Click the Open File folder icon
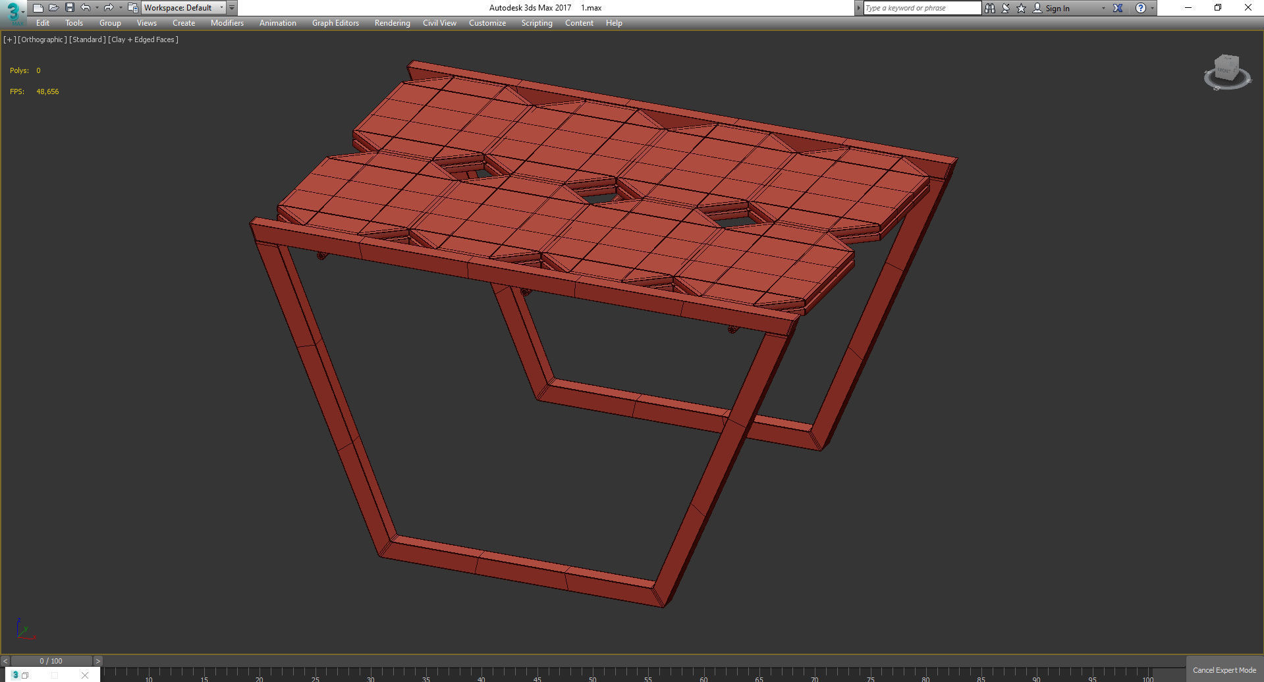The image size is (1264, 682). tap(54, 8)
